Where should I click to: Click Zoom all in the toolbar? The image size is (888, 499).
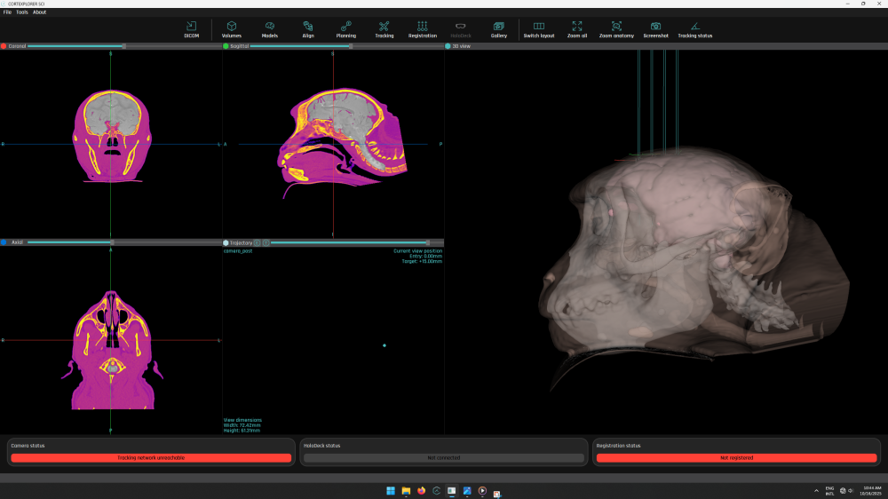pos(577,28)
